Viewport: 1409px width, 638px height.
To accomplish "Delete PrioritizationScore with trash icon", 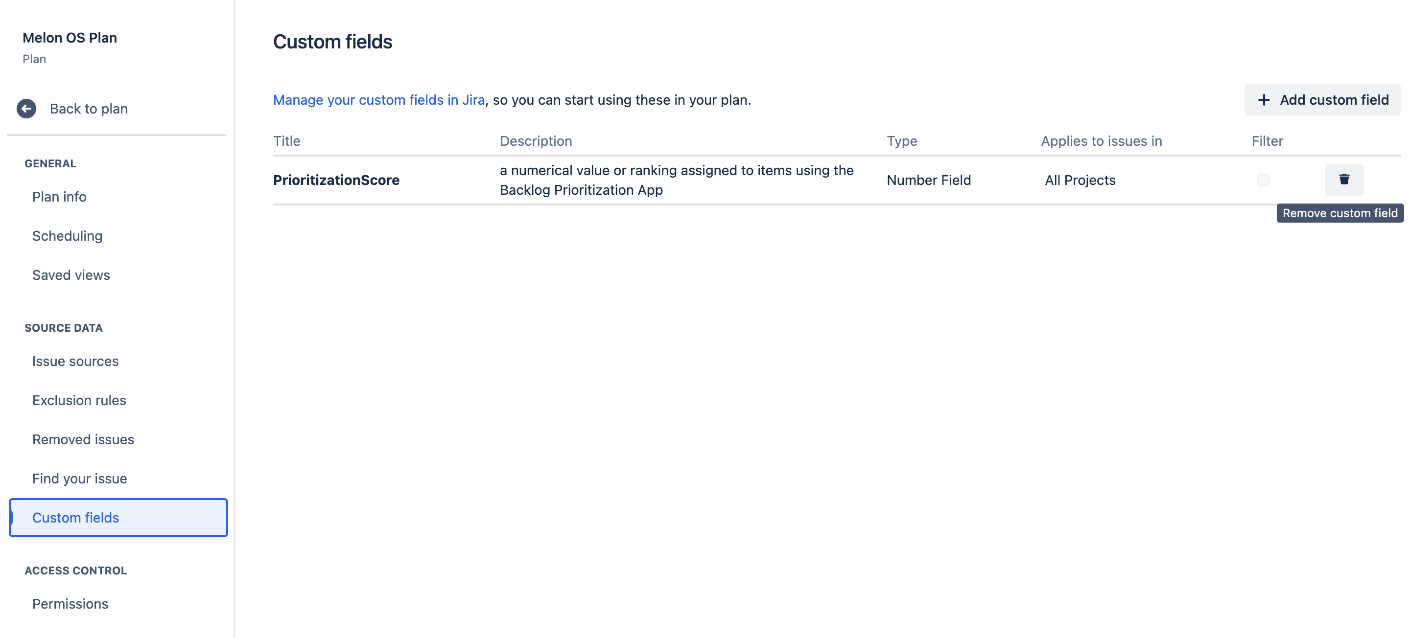I will [x=1343, y=180].
